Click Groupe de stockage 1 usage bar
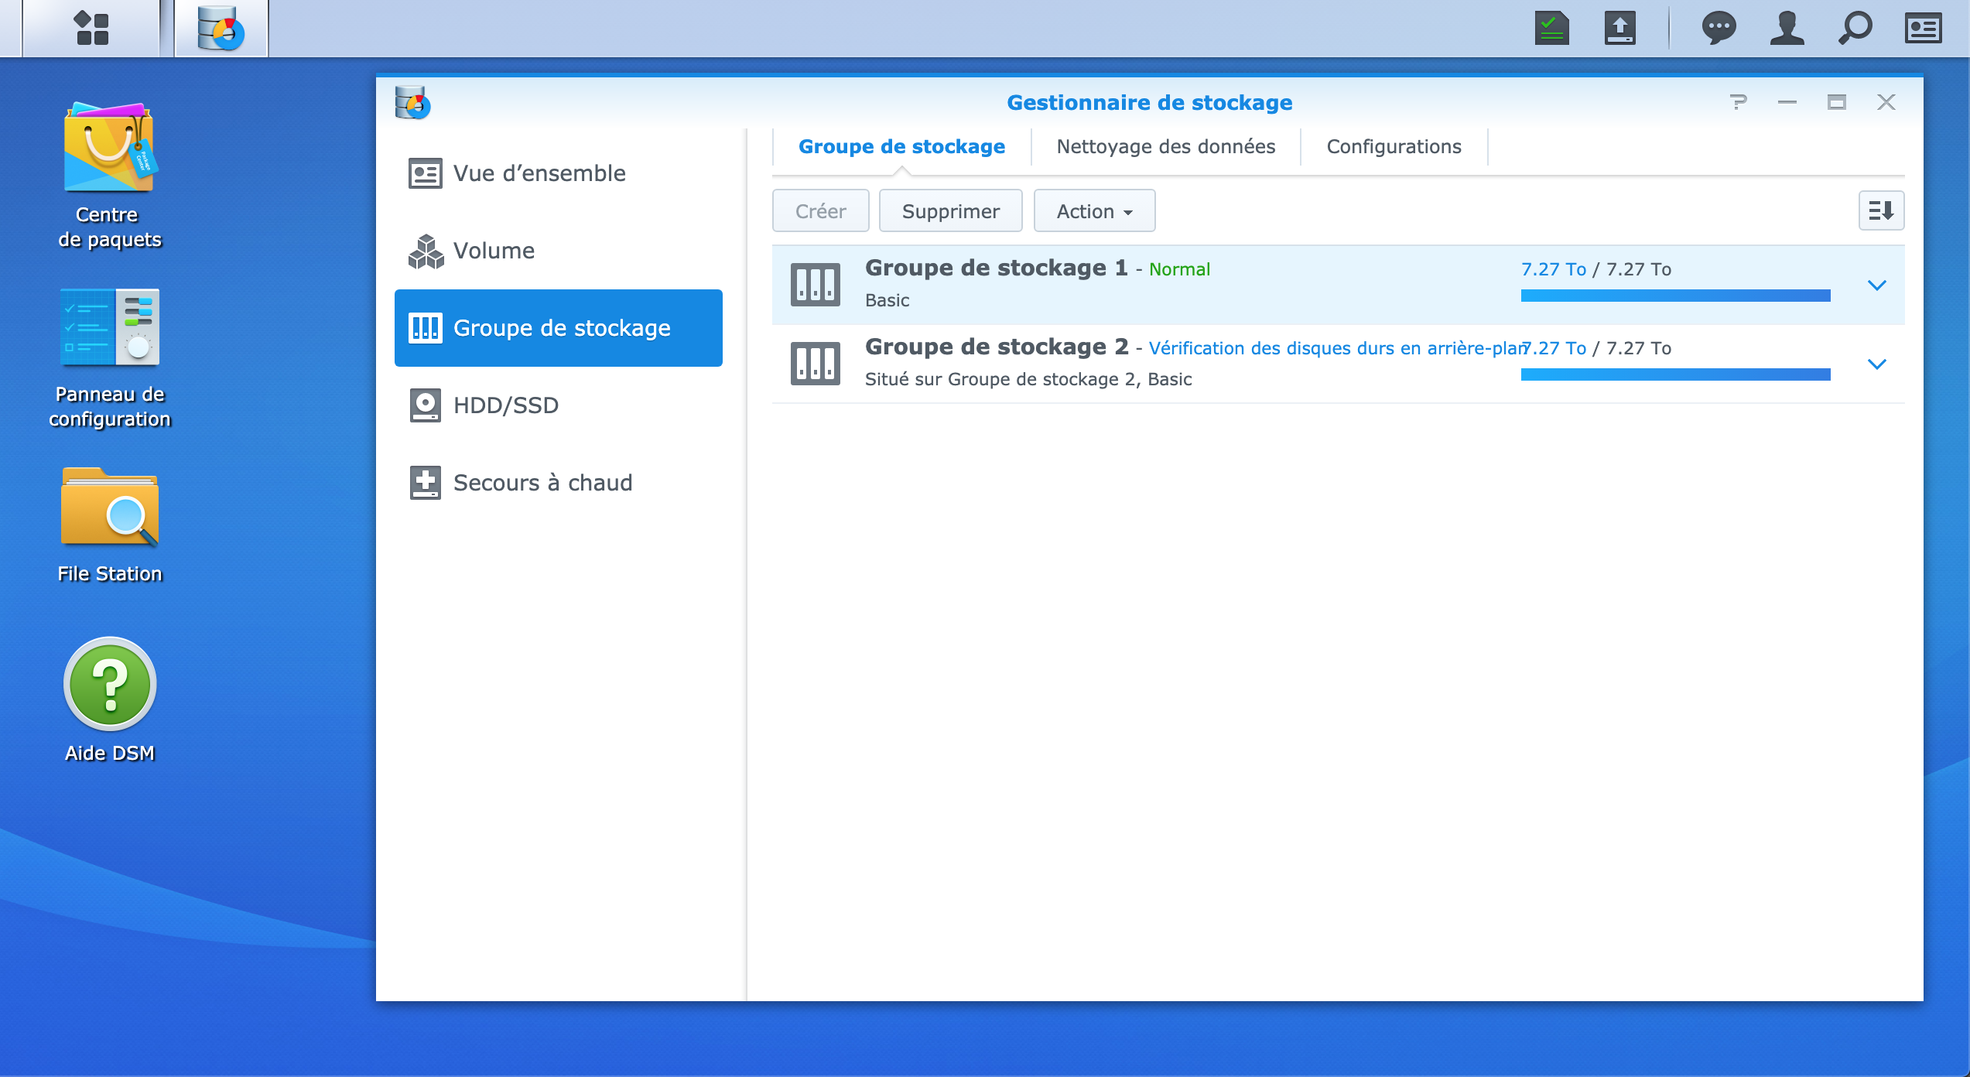Image resolution: width=1970 pixels, height=1077 pixels. pos(1675,296)
